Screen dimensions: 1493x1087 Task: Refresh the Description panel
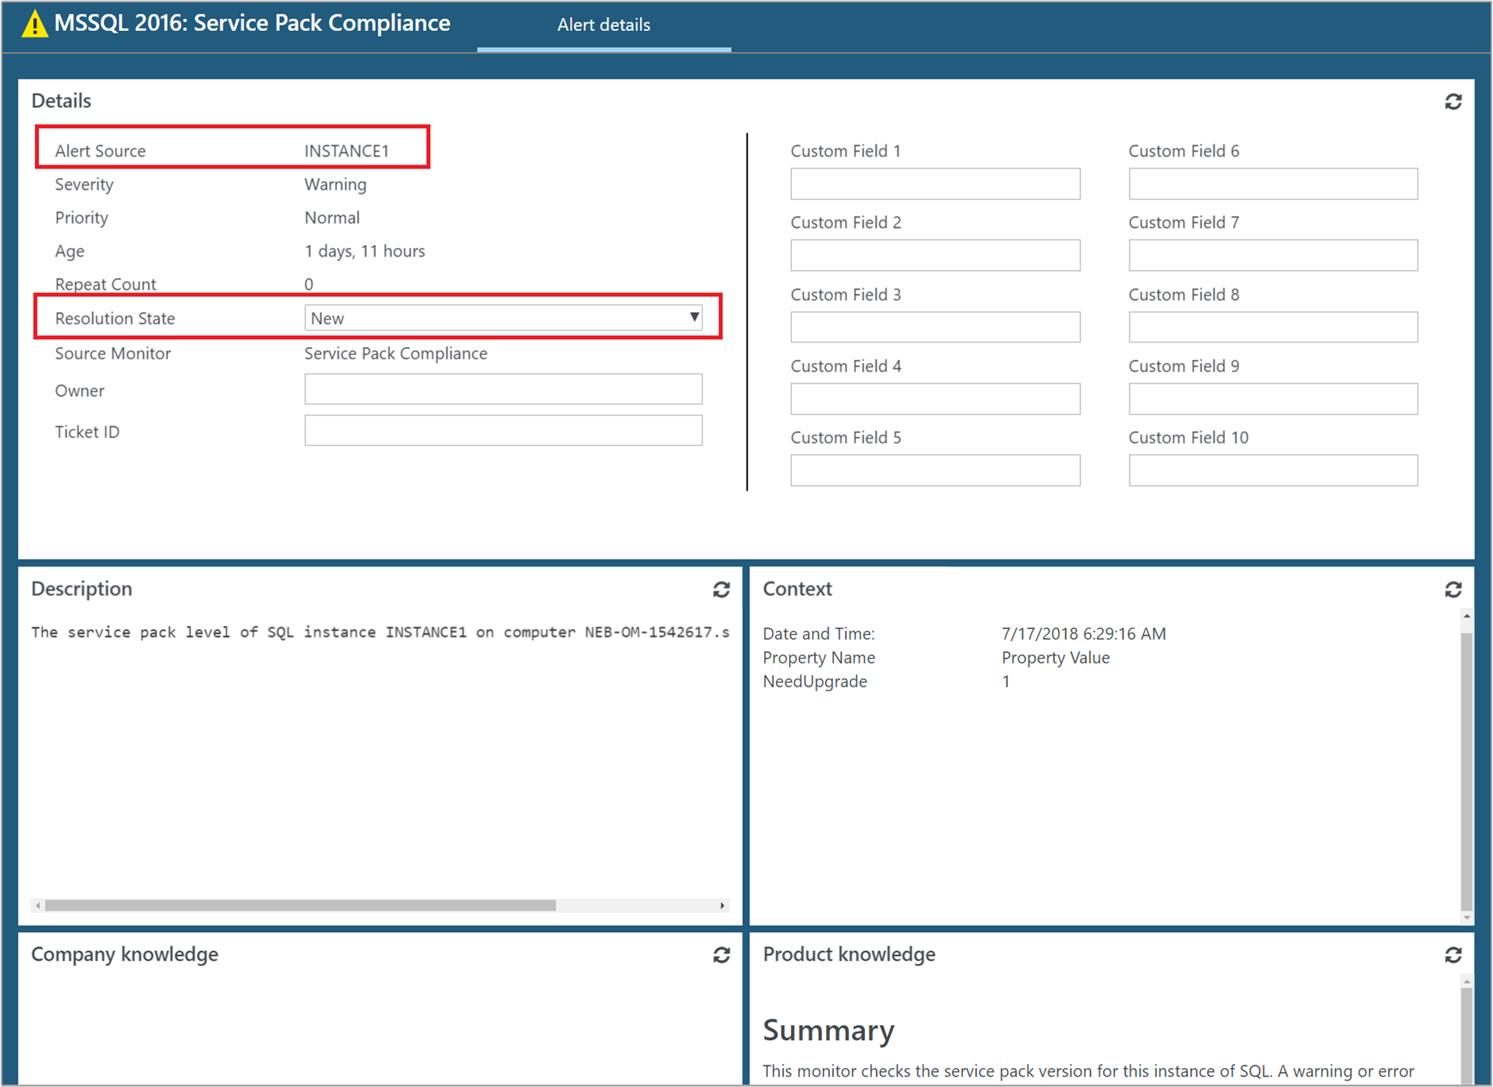point(722,590)
